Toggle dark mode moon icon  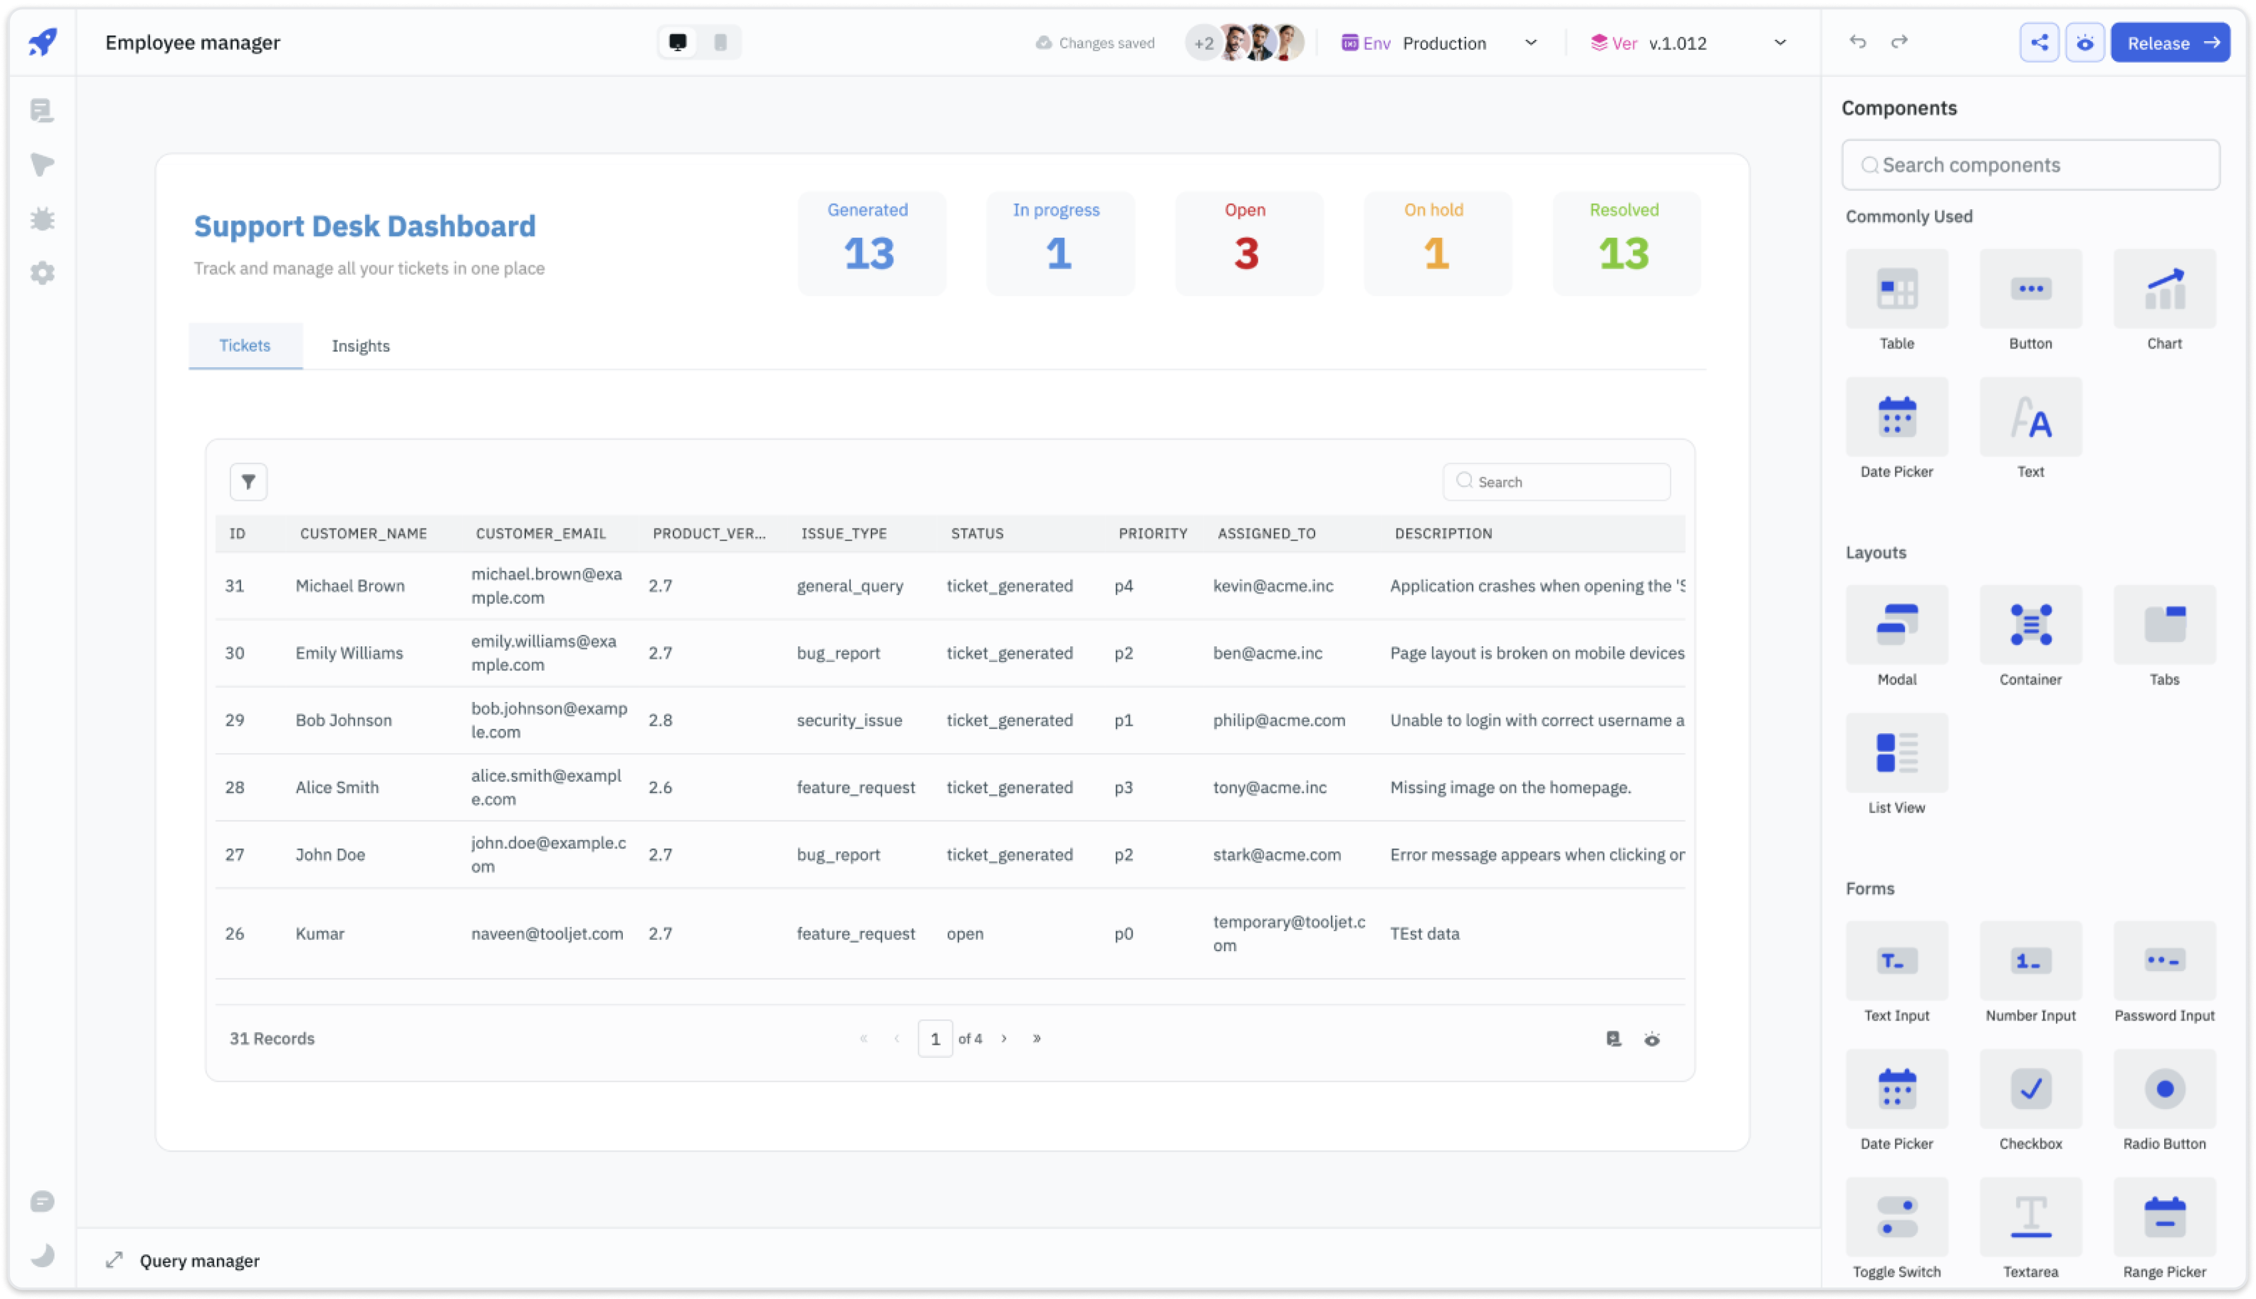point(42,1255)
